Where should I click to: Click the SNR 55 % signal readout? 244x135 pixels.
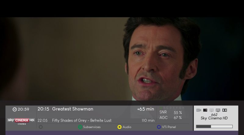(170, 112)
